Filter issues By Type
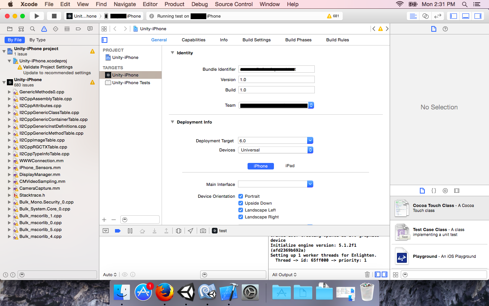 (x=37, y=40)
